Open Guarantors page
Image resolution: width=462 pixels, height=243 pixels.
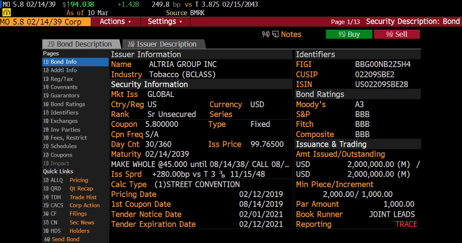point(61,95)
